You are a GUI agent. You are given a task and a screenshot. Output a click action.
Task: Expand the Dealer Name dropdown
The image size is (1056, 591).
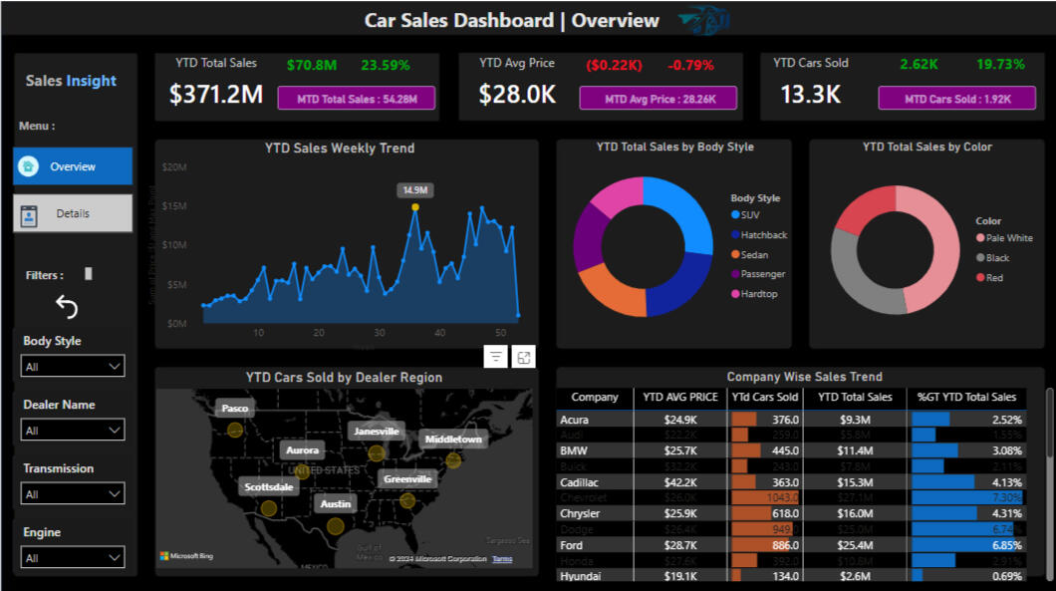73,431
